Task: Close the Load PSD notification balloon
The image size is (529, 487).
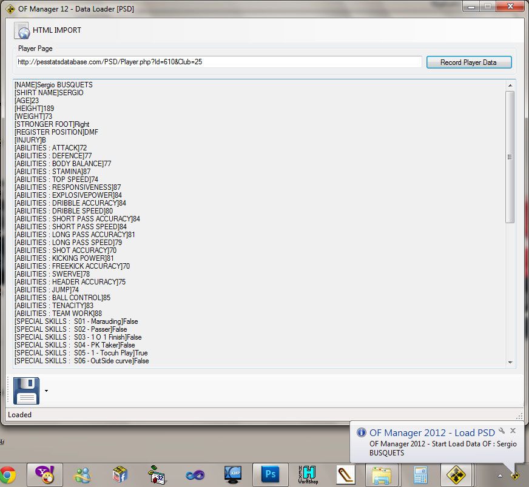Action: click(x=513, y=431)
